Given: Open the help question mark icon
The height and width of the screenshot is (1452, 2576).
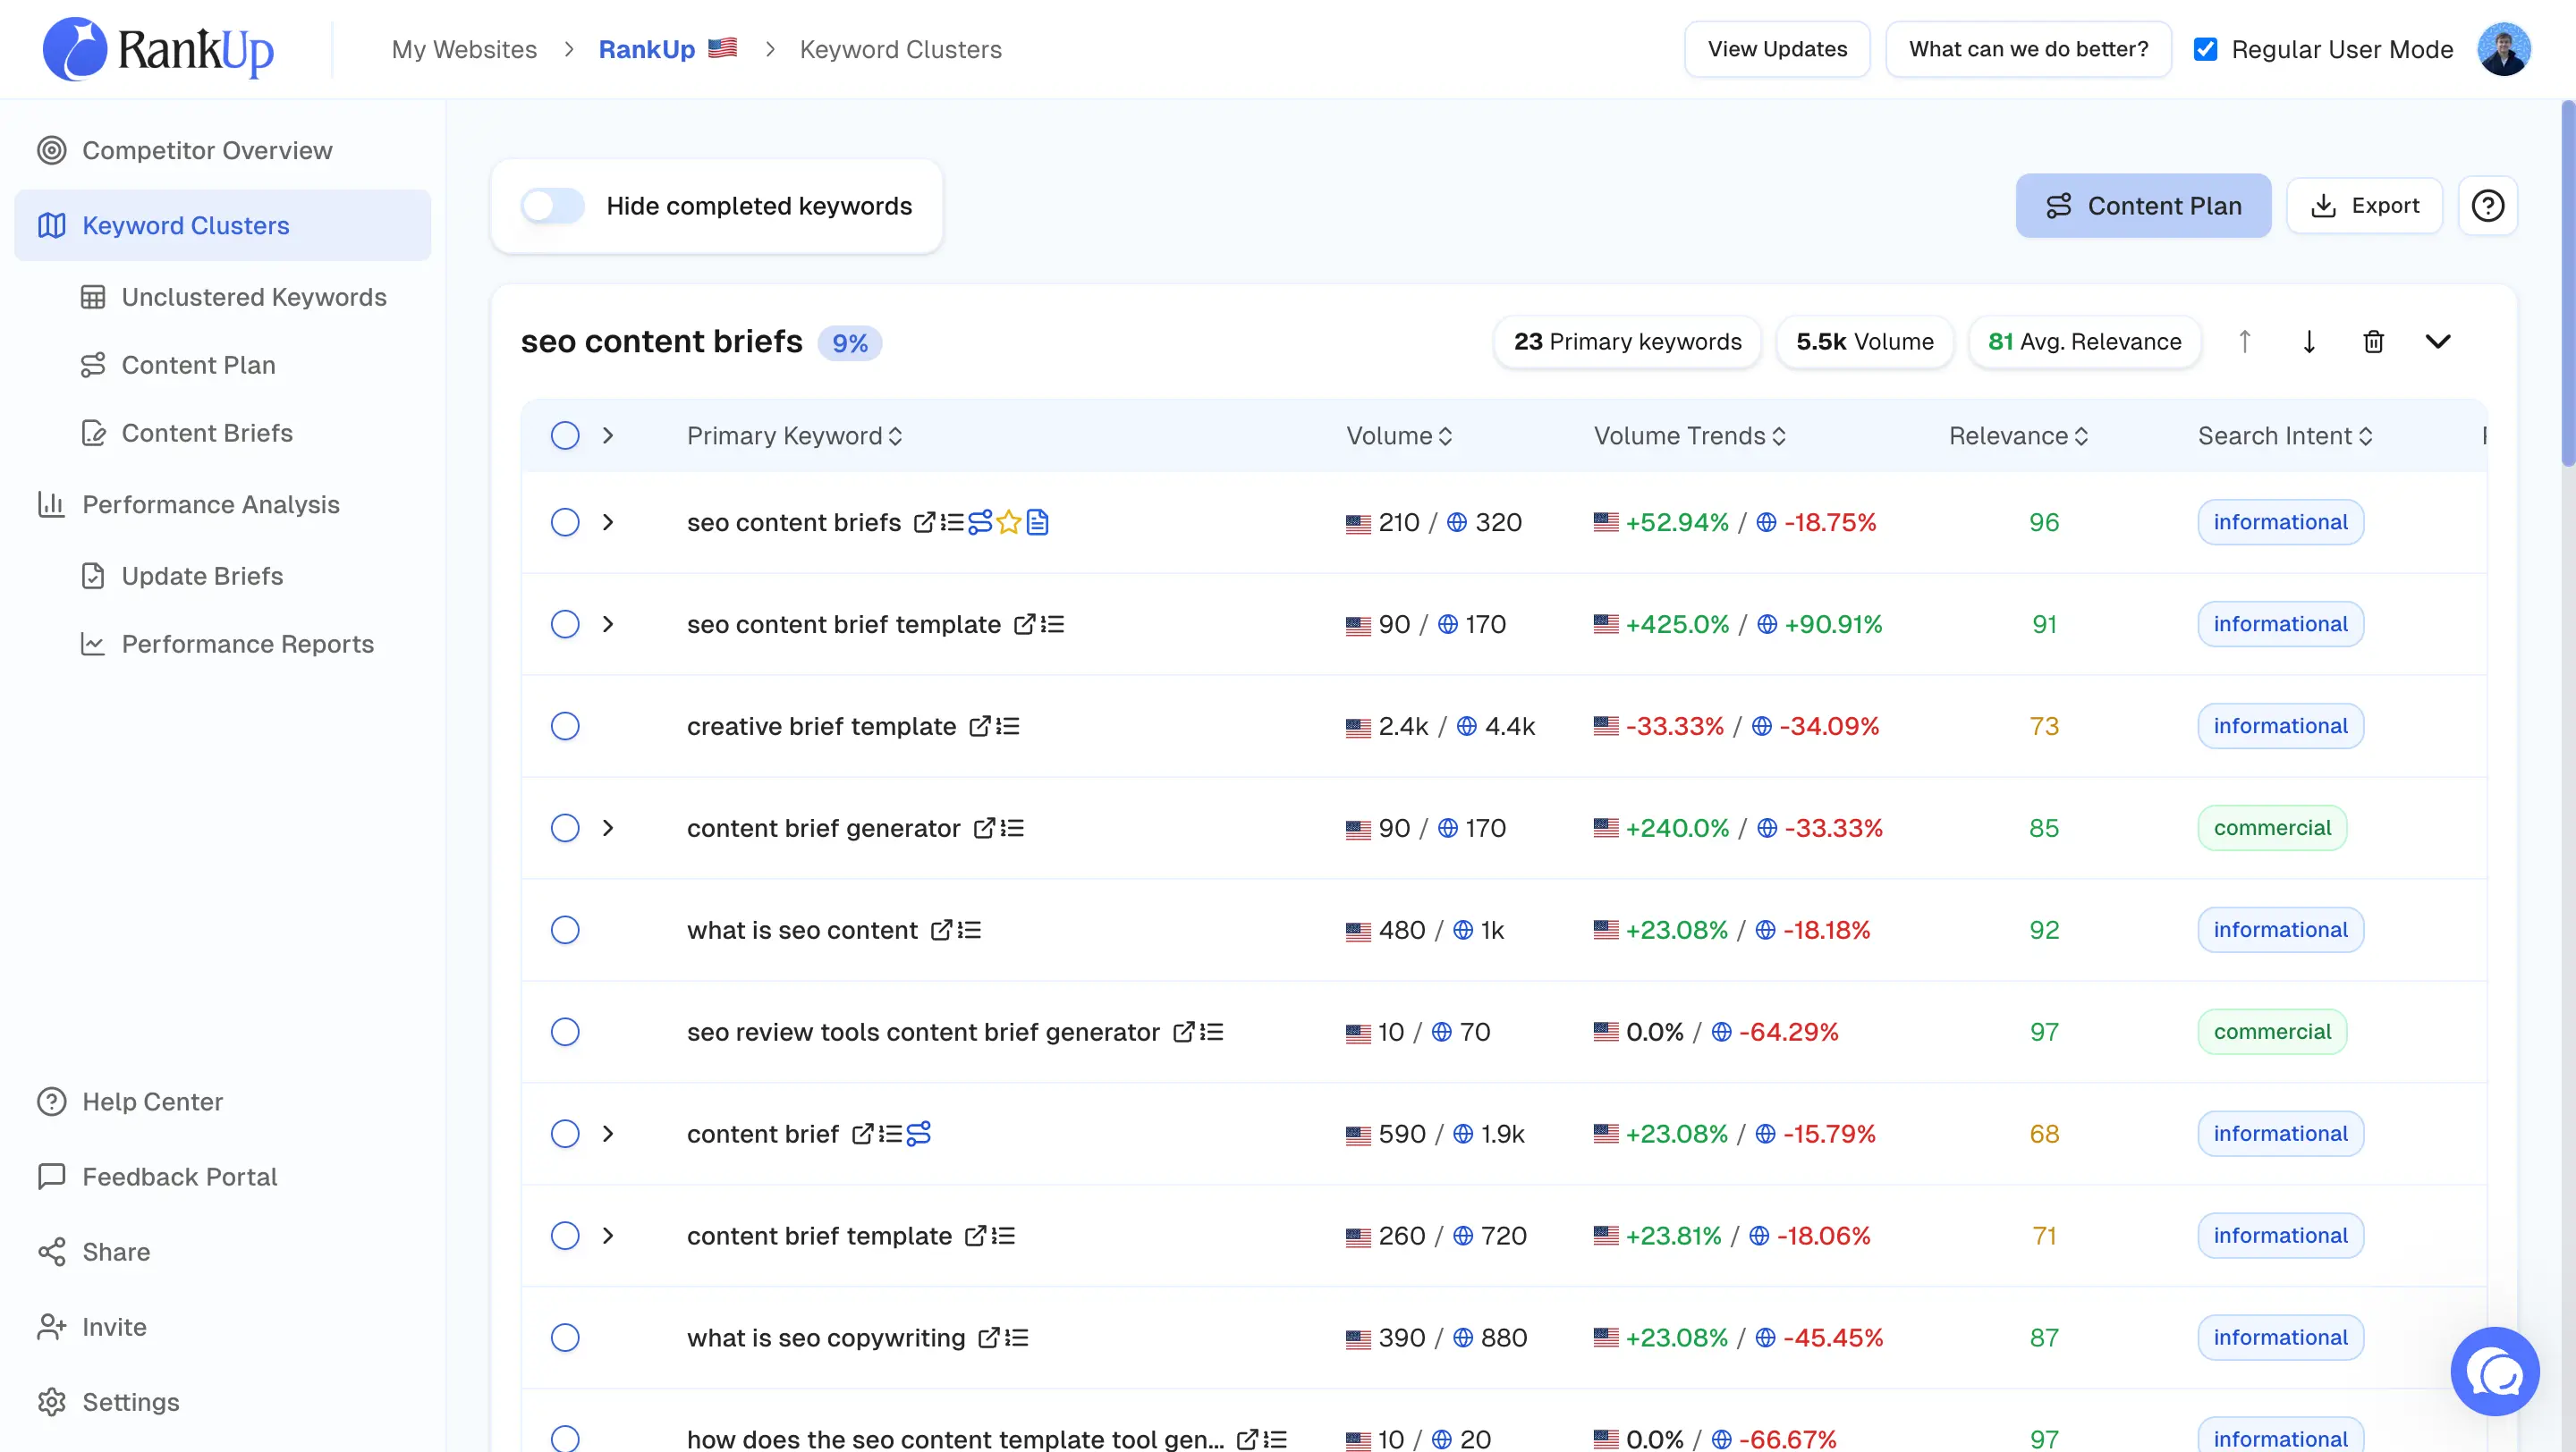Looking at the screenshot, I should tap(2487, 206).
